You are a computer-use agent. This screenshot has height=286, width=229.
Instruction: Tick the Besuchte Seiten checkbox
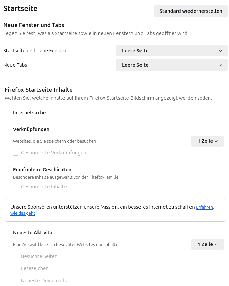pyautogui.click(x=16, y=256)
